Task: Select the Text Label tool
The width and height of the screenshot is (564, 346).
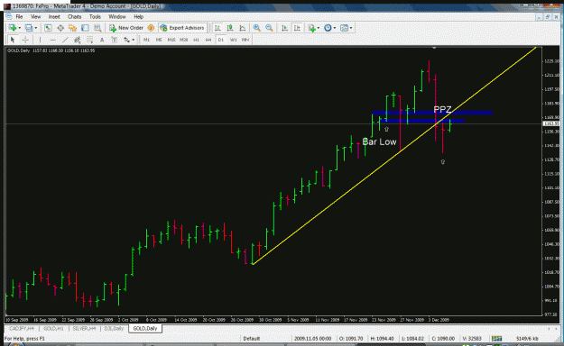Action: coord(115,40)
